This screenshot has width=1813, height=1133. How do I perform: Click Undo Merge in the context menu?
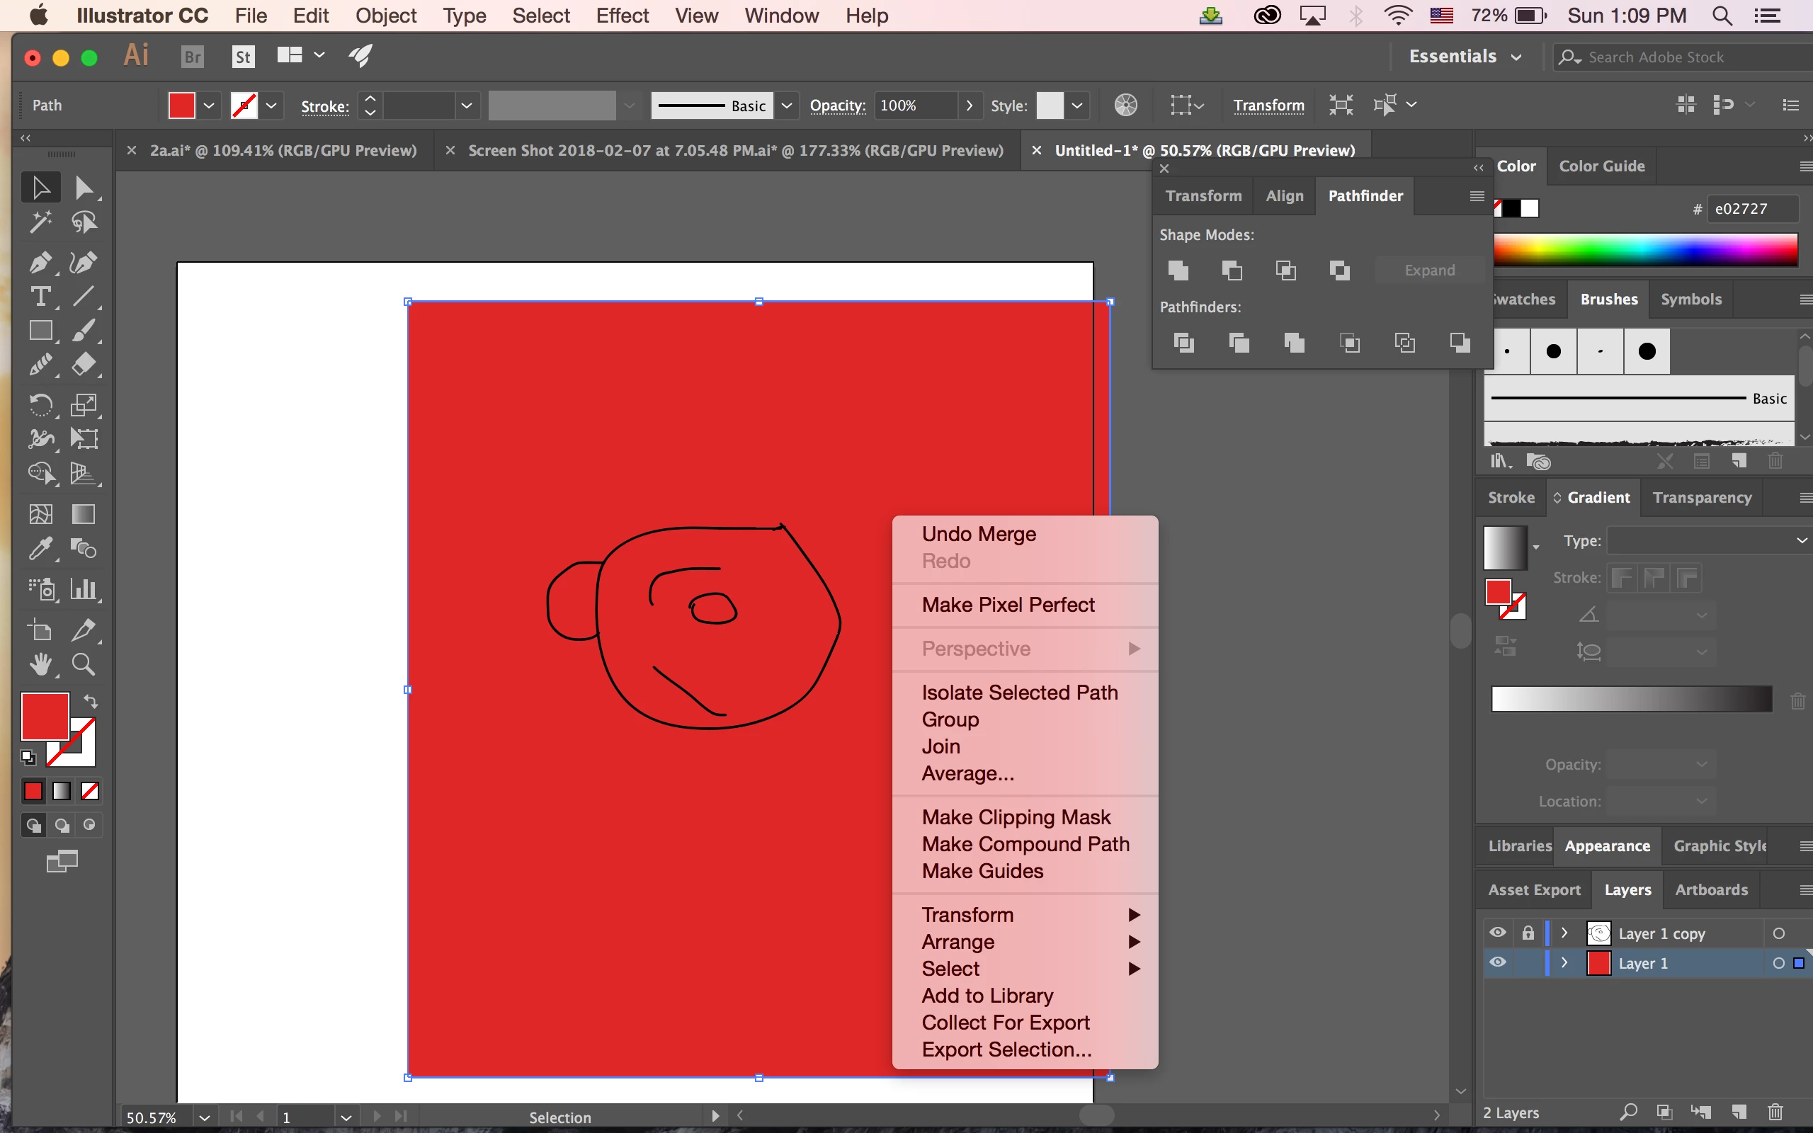coord(979,533)
